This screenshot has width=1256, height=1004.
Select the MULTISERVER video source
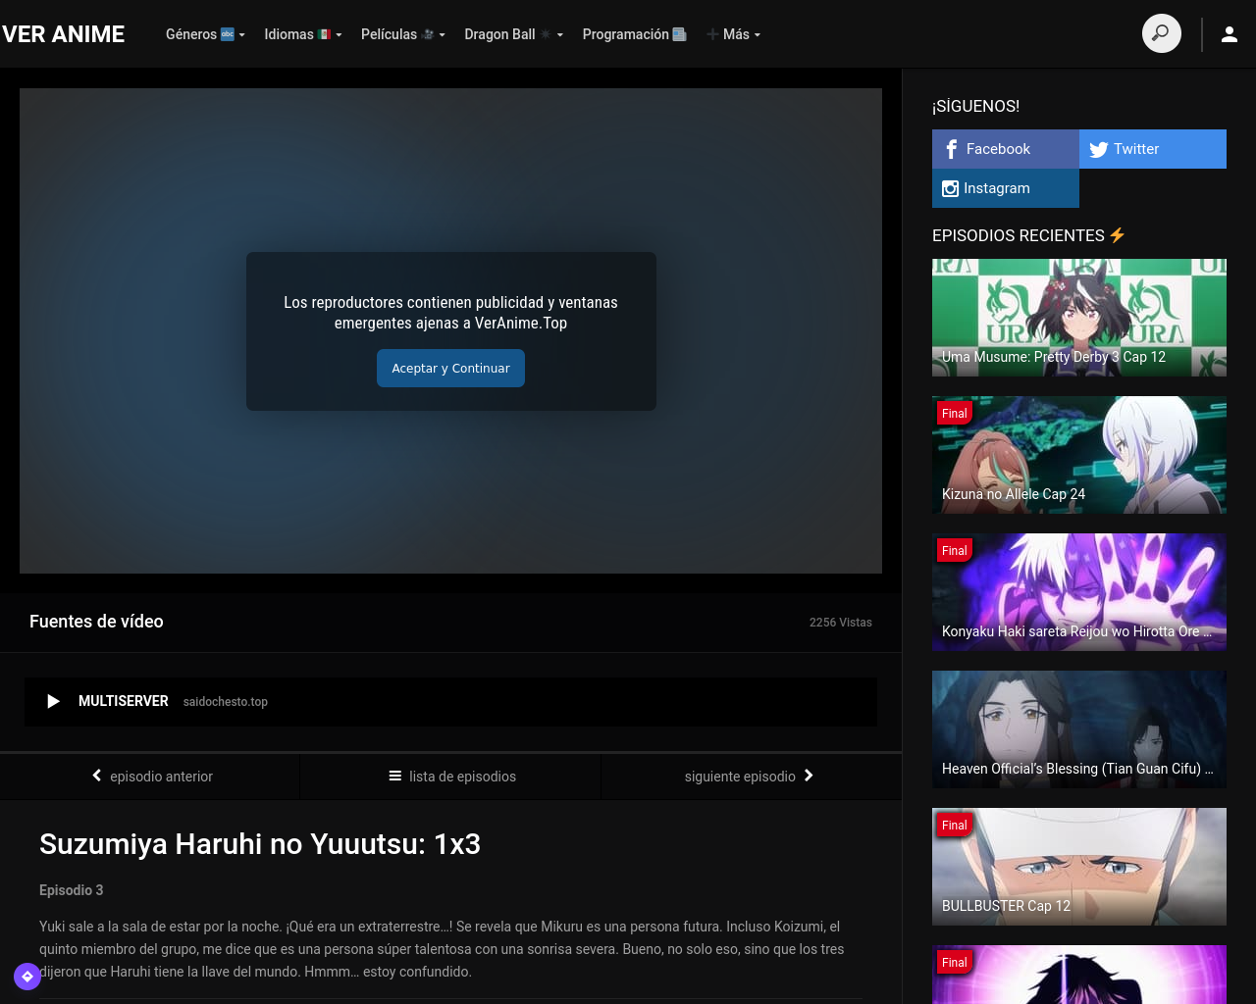click(x=450, y=702)
